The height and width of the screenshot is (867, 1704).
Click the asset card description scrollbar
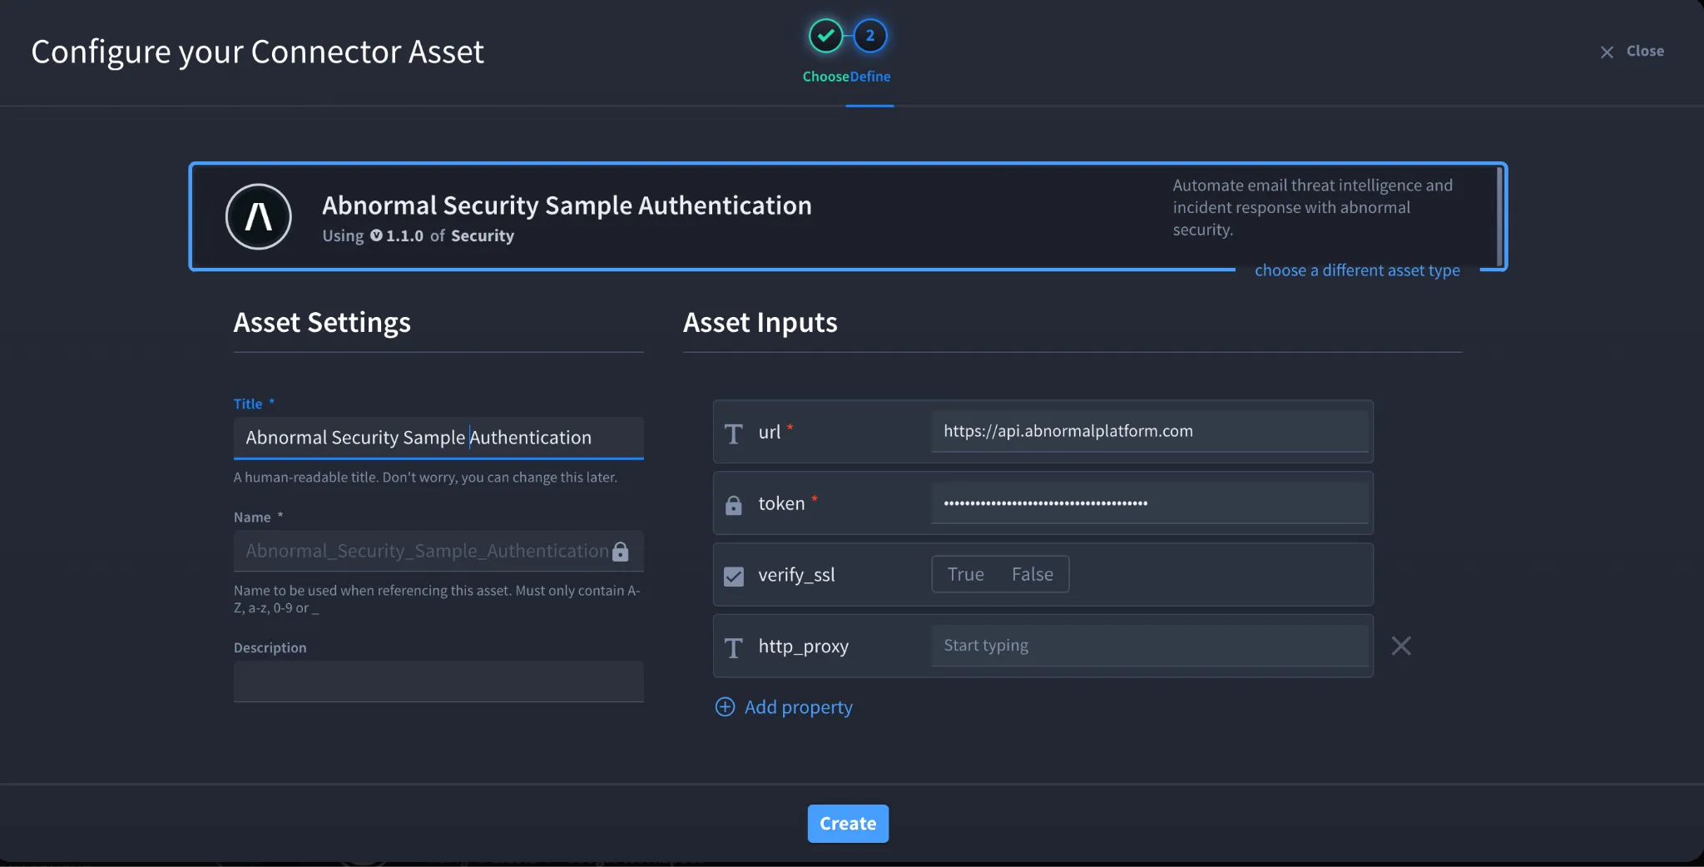pos(1499,216)
